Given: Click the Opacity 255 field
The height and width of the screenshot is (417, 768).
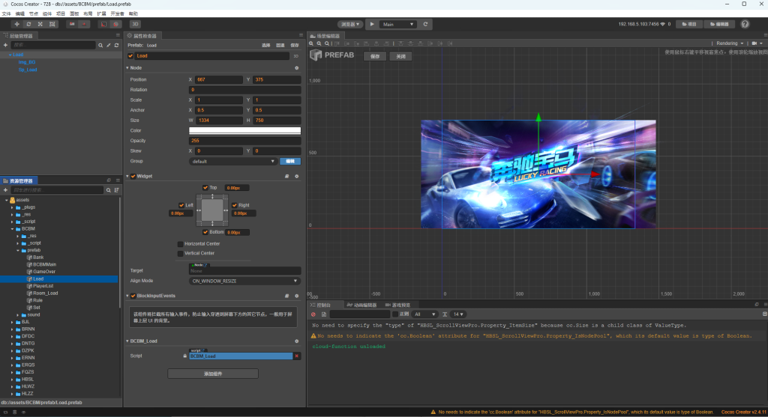Looking at the screenshot, I should tap(245, 141).
